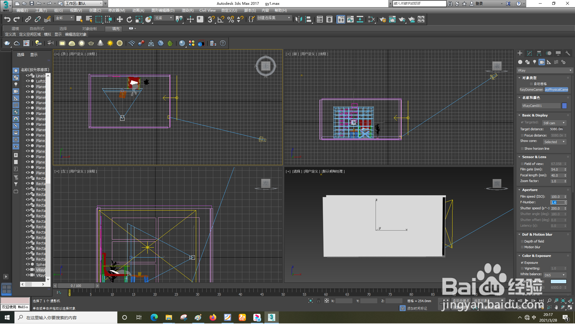
Task: Open the VRay category dropdown
Action: click(544, 71)
